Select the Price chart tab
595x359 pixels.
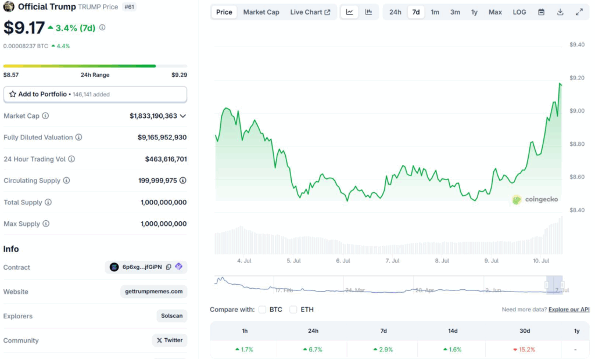pyautogui.click(x=224, y=12)
